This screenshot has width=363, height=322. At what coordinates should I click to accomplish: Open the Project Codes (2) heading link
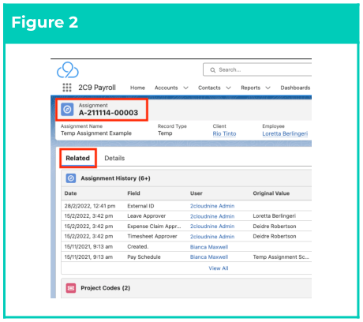[x=106, y=288]
